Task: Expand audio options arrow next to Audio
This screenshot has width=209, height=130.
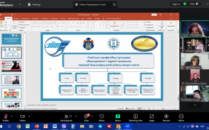Action: point(12,116)
